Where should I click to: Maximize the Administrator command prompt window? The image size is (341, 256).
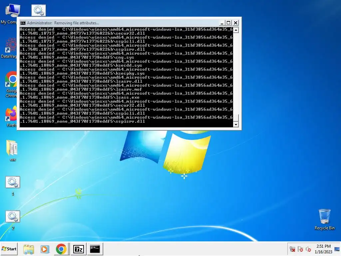point(228,23)
